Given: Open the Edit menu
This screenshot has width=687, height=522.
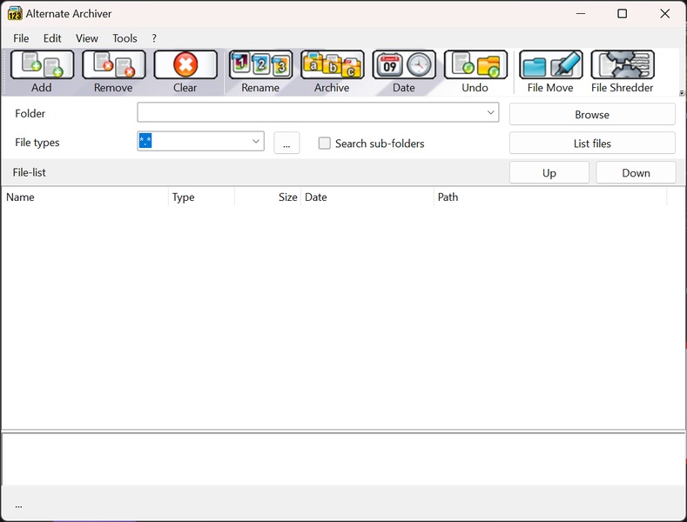Looking at the screenshot, I should [52, 38].
